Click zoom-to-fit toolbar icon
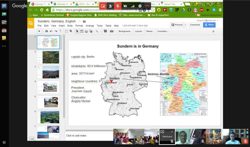 [x=66, y=31]
